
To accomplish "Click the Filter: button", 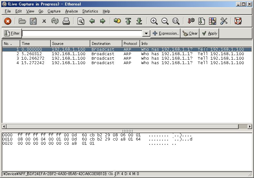I will [x=12, y=33].
